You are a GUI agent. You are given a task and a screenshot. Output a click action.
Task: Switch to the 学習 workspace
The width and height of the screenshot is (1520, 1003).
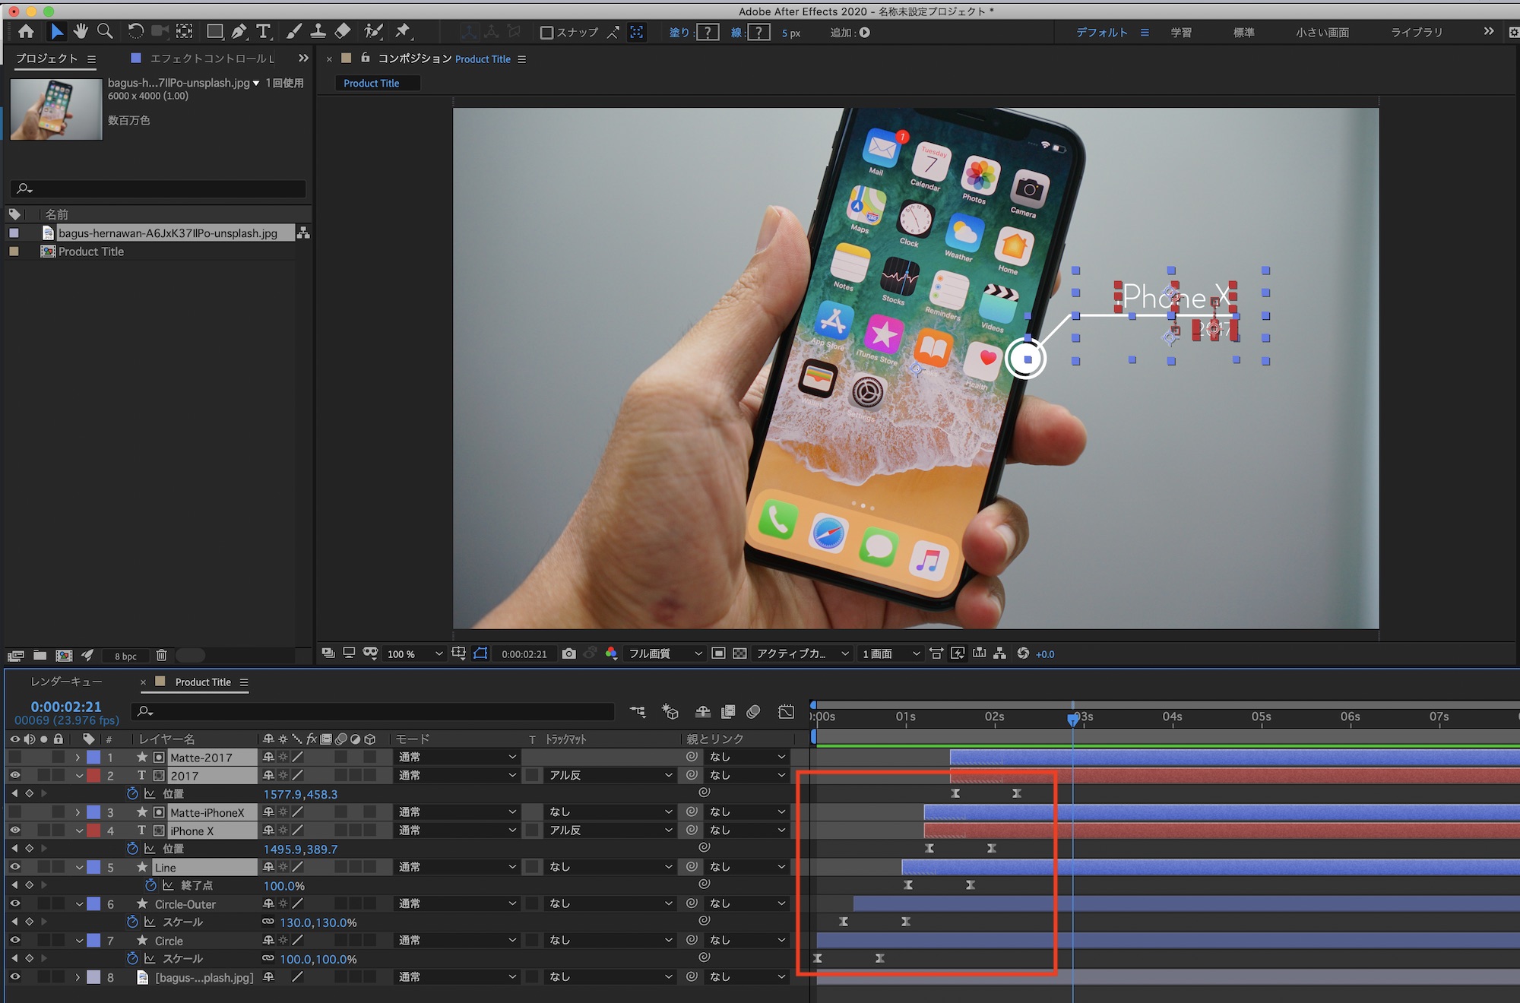pyautogui.click(x=1181, y=33)
